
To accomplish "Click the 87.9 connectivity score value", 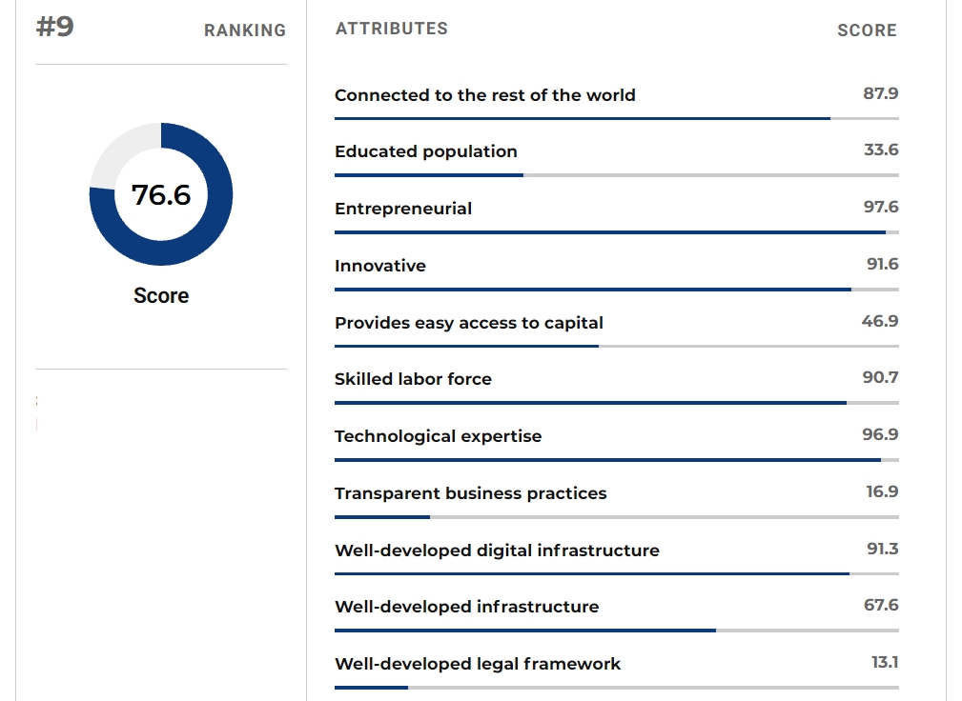I will pos(881,93).
